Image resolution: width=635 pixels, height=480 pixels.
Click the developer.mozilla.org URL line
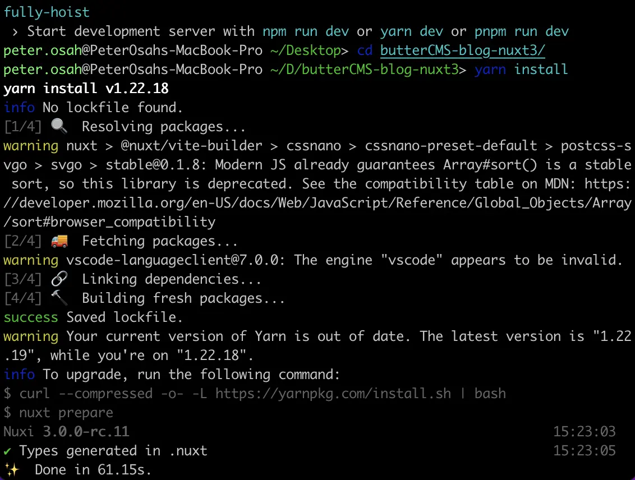(317, 203)
